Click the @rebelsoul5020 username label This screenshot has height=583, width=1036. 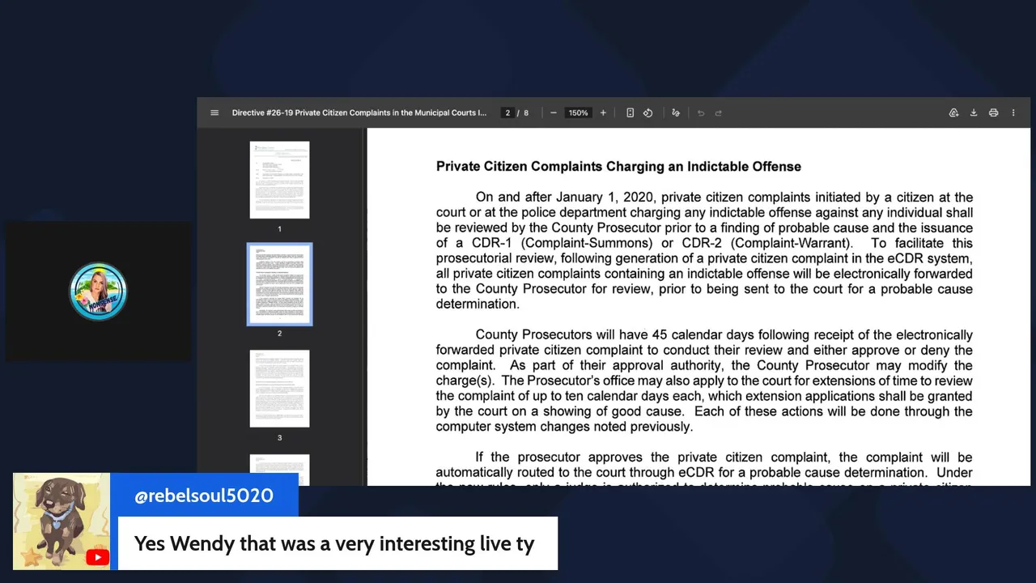[x=204, y=496]
